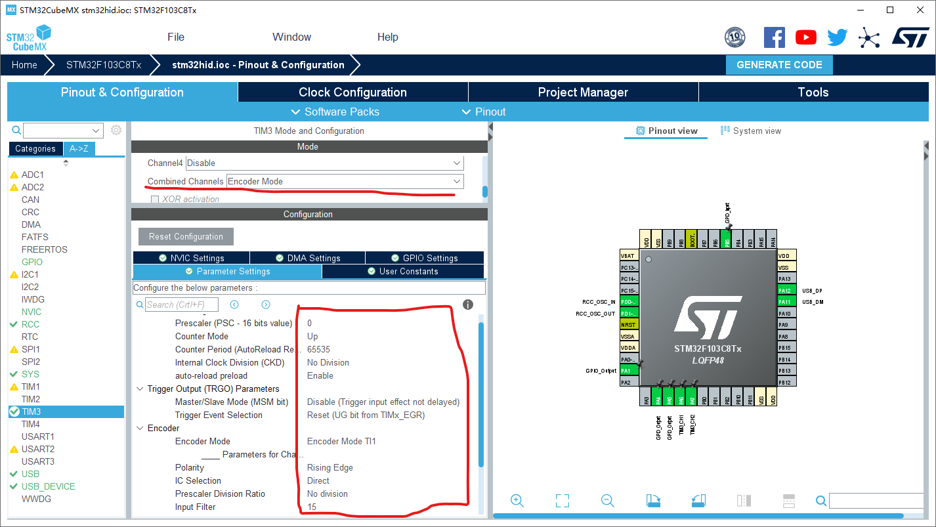Toggle the XOR activation checkbox
The image size is (936, 527).
(x=155, y=199)
